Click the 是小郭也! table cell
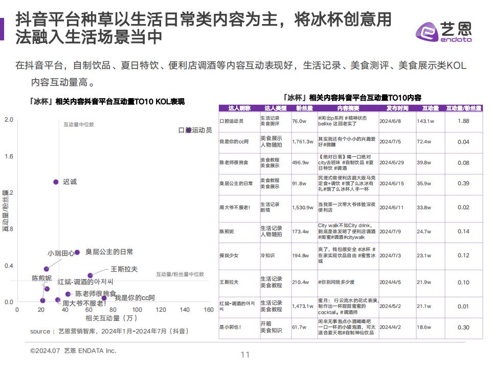This screenshot has width=491, height=368. point(230,327)
